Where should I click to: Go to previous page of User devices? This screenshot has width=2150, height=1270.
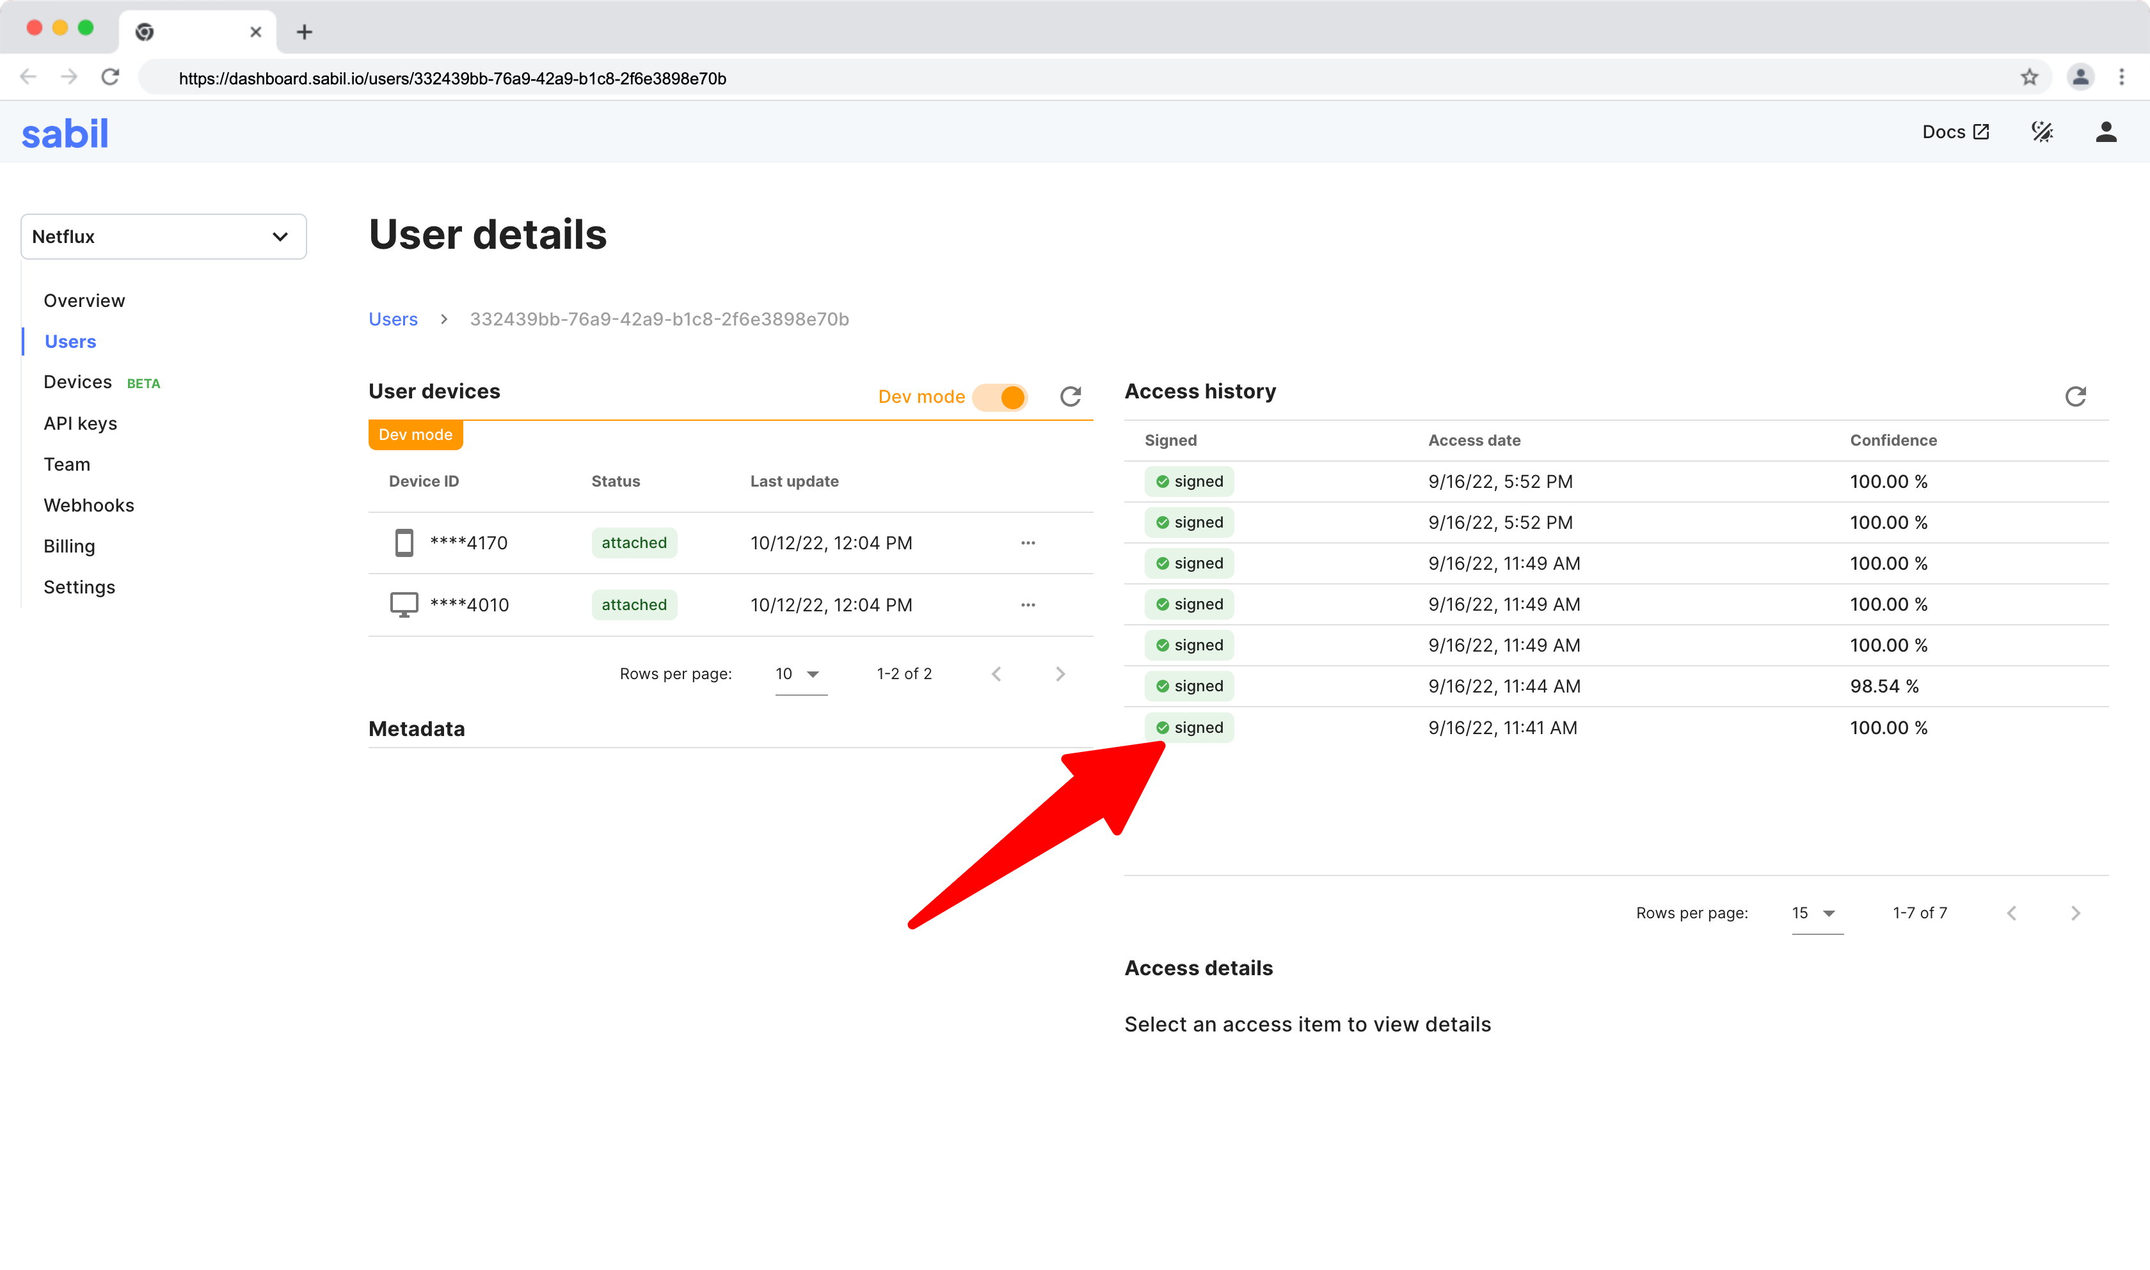996,675
